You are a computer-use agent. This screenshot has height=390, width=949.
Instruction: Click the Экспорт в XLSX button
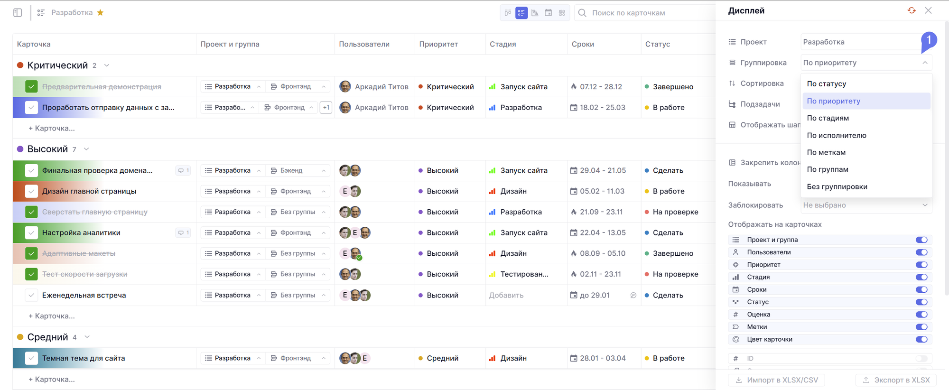point(896,380)
